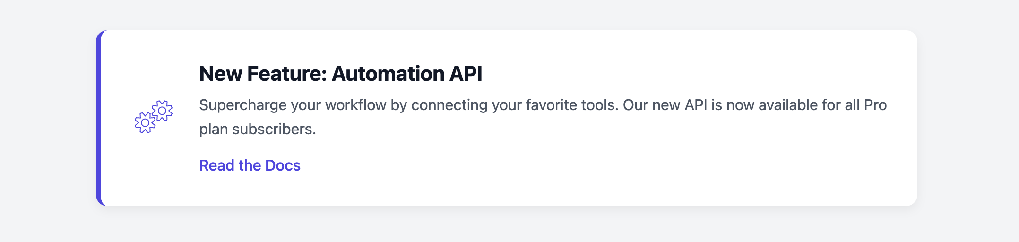Click the words "Automation API" in the title
This screenshot has width=1019, height=242.
(407, 74)
